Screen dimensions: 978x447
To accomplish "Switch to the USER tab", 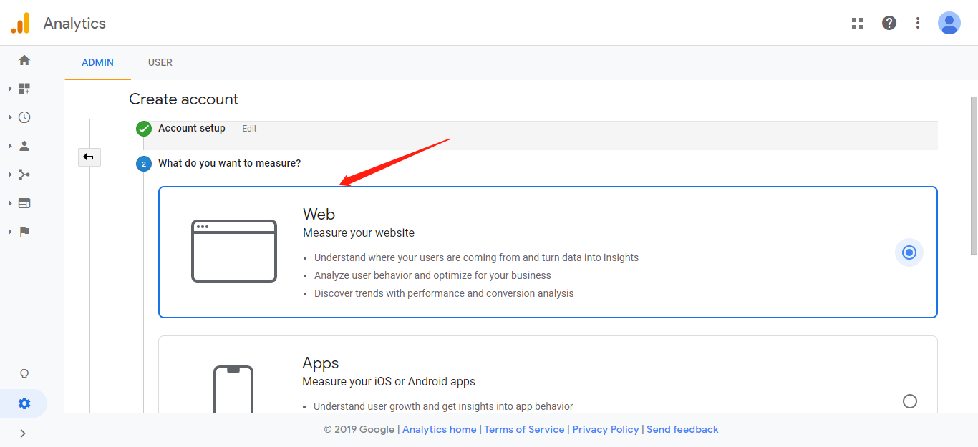I will tap(160, 62).
